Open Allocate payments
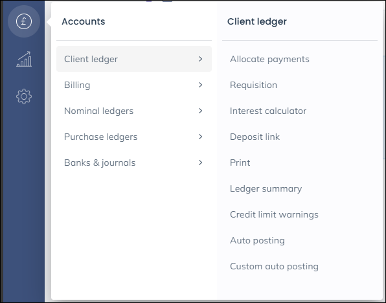Screen dimensions: 386x303 [269, 60]
